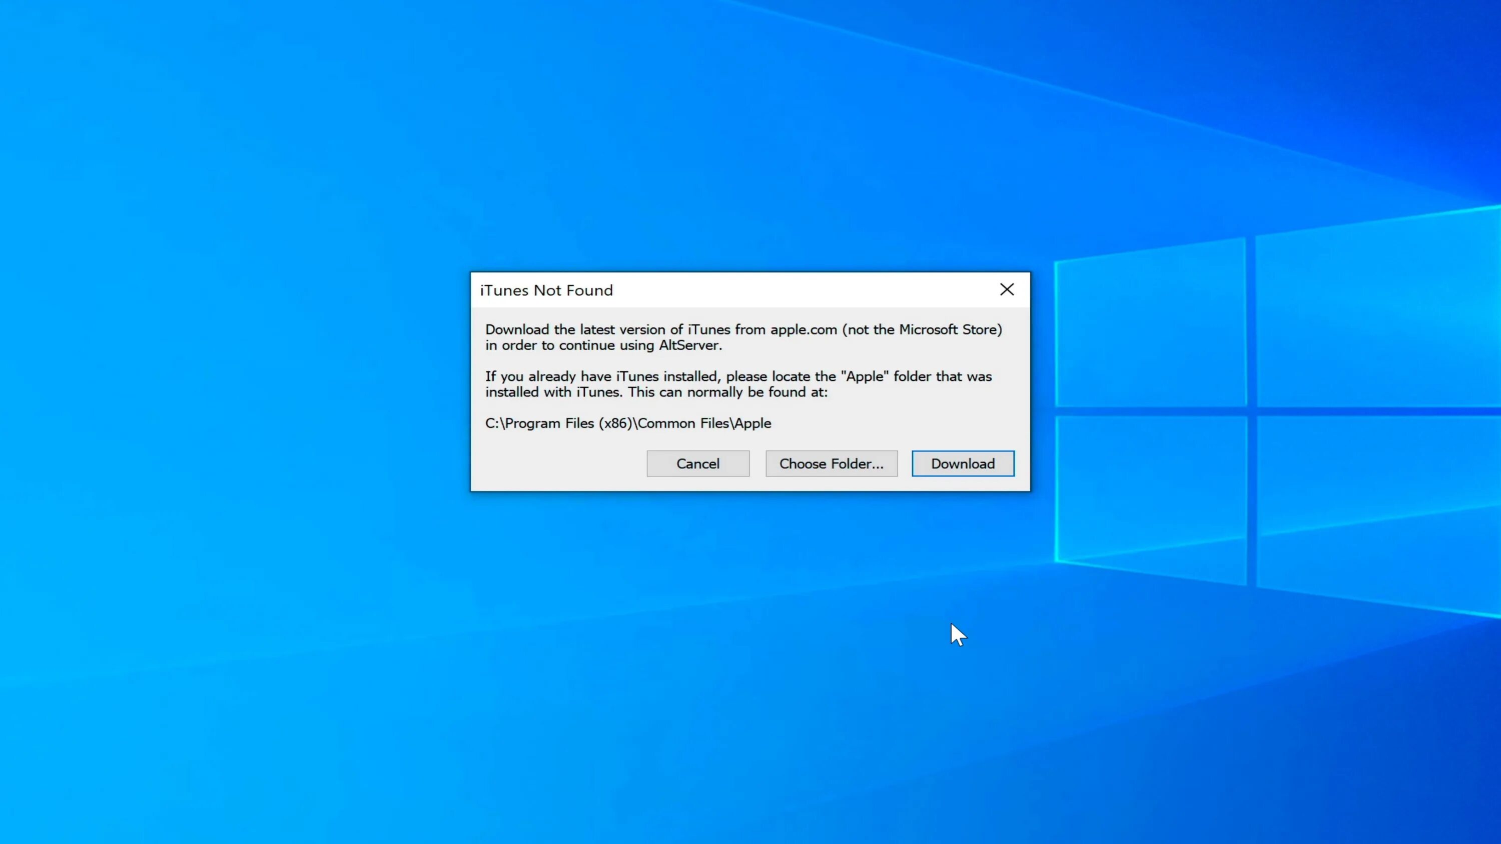The width and height of the screenshot is (1501, 844).
Task: Click 'apple.com' in the dialog message
Action: [x=804, y=329]
